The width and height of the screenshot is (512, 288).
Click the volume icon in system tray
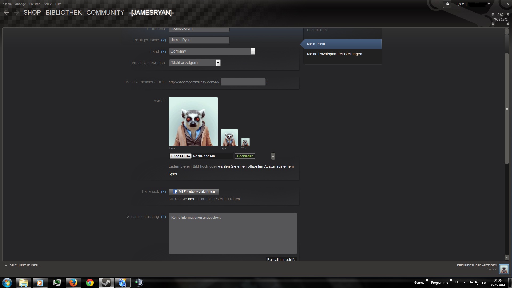click(x=484, y=283)
